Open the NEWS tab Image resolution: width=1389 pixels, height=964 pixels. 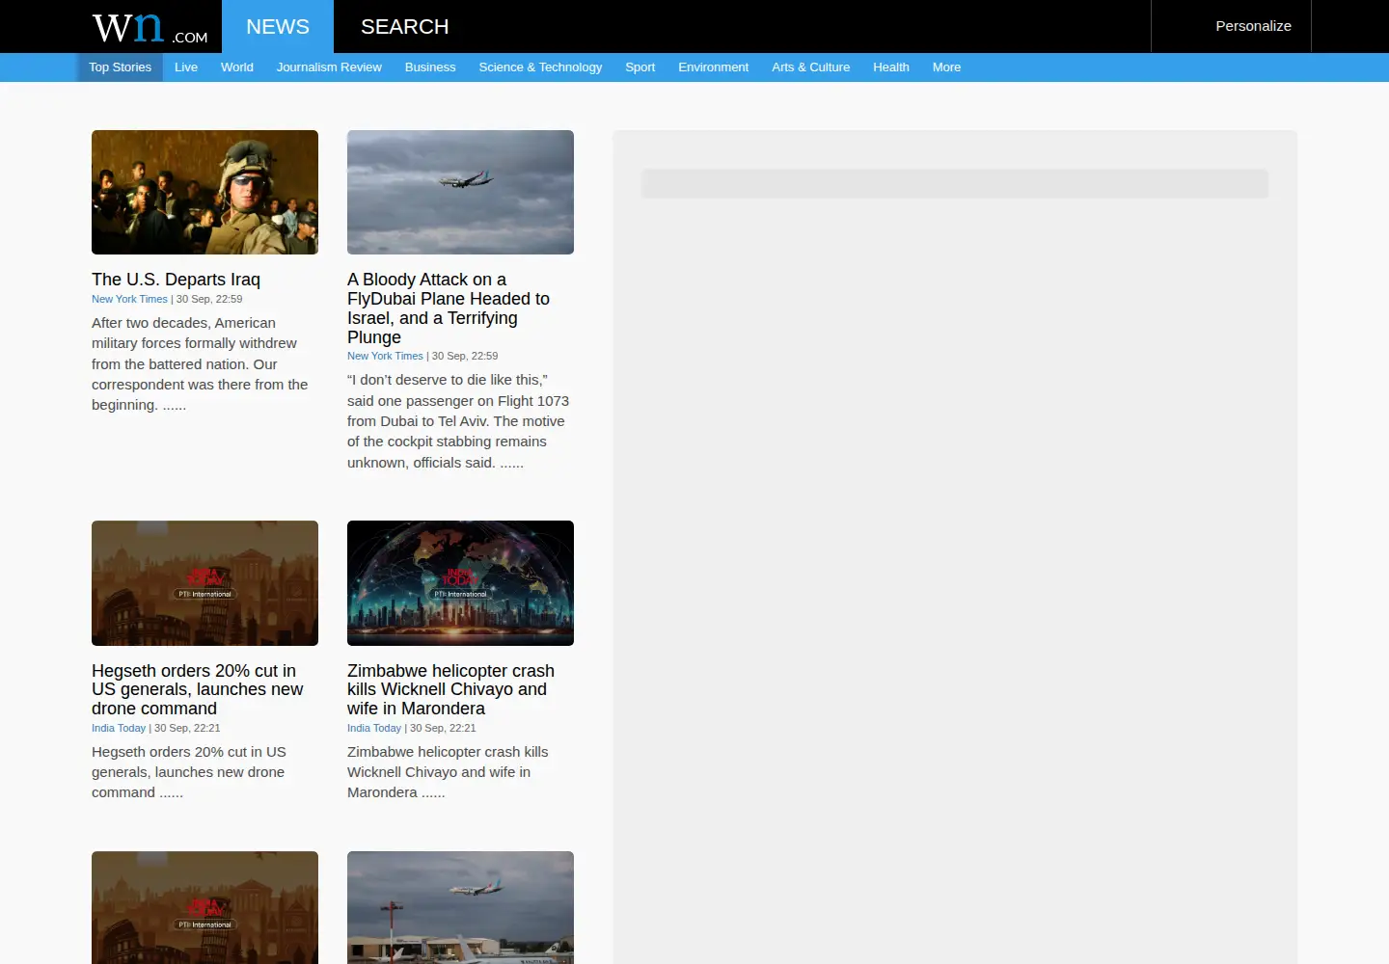[278, 26]
